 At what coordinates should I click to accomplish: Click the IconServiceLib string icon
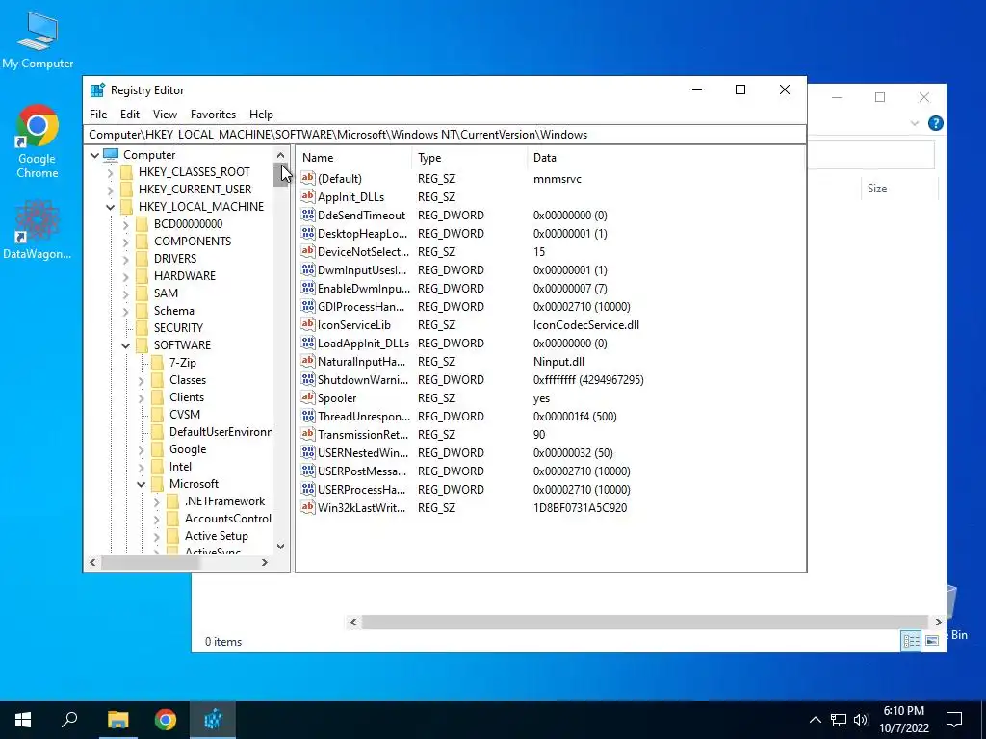(307, 325)
